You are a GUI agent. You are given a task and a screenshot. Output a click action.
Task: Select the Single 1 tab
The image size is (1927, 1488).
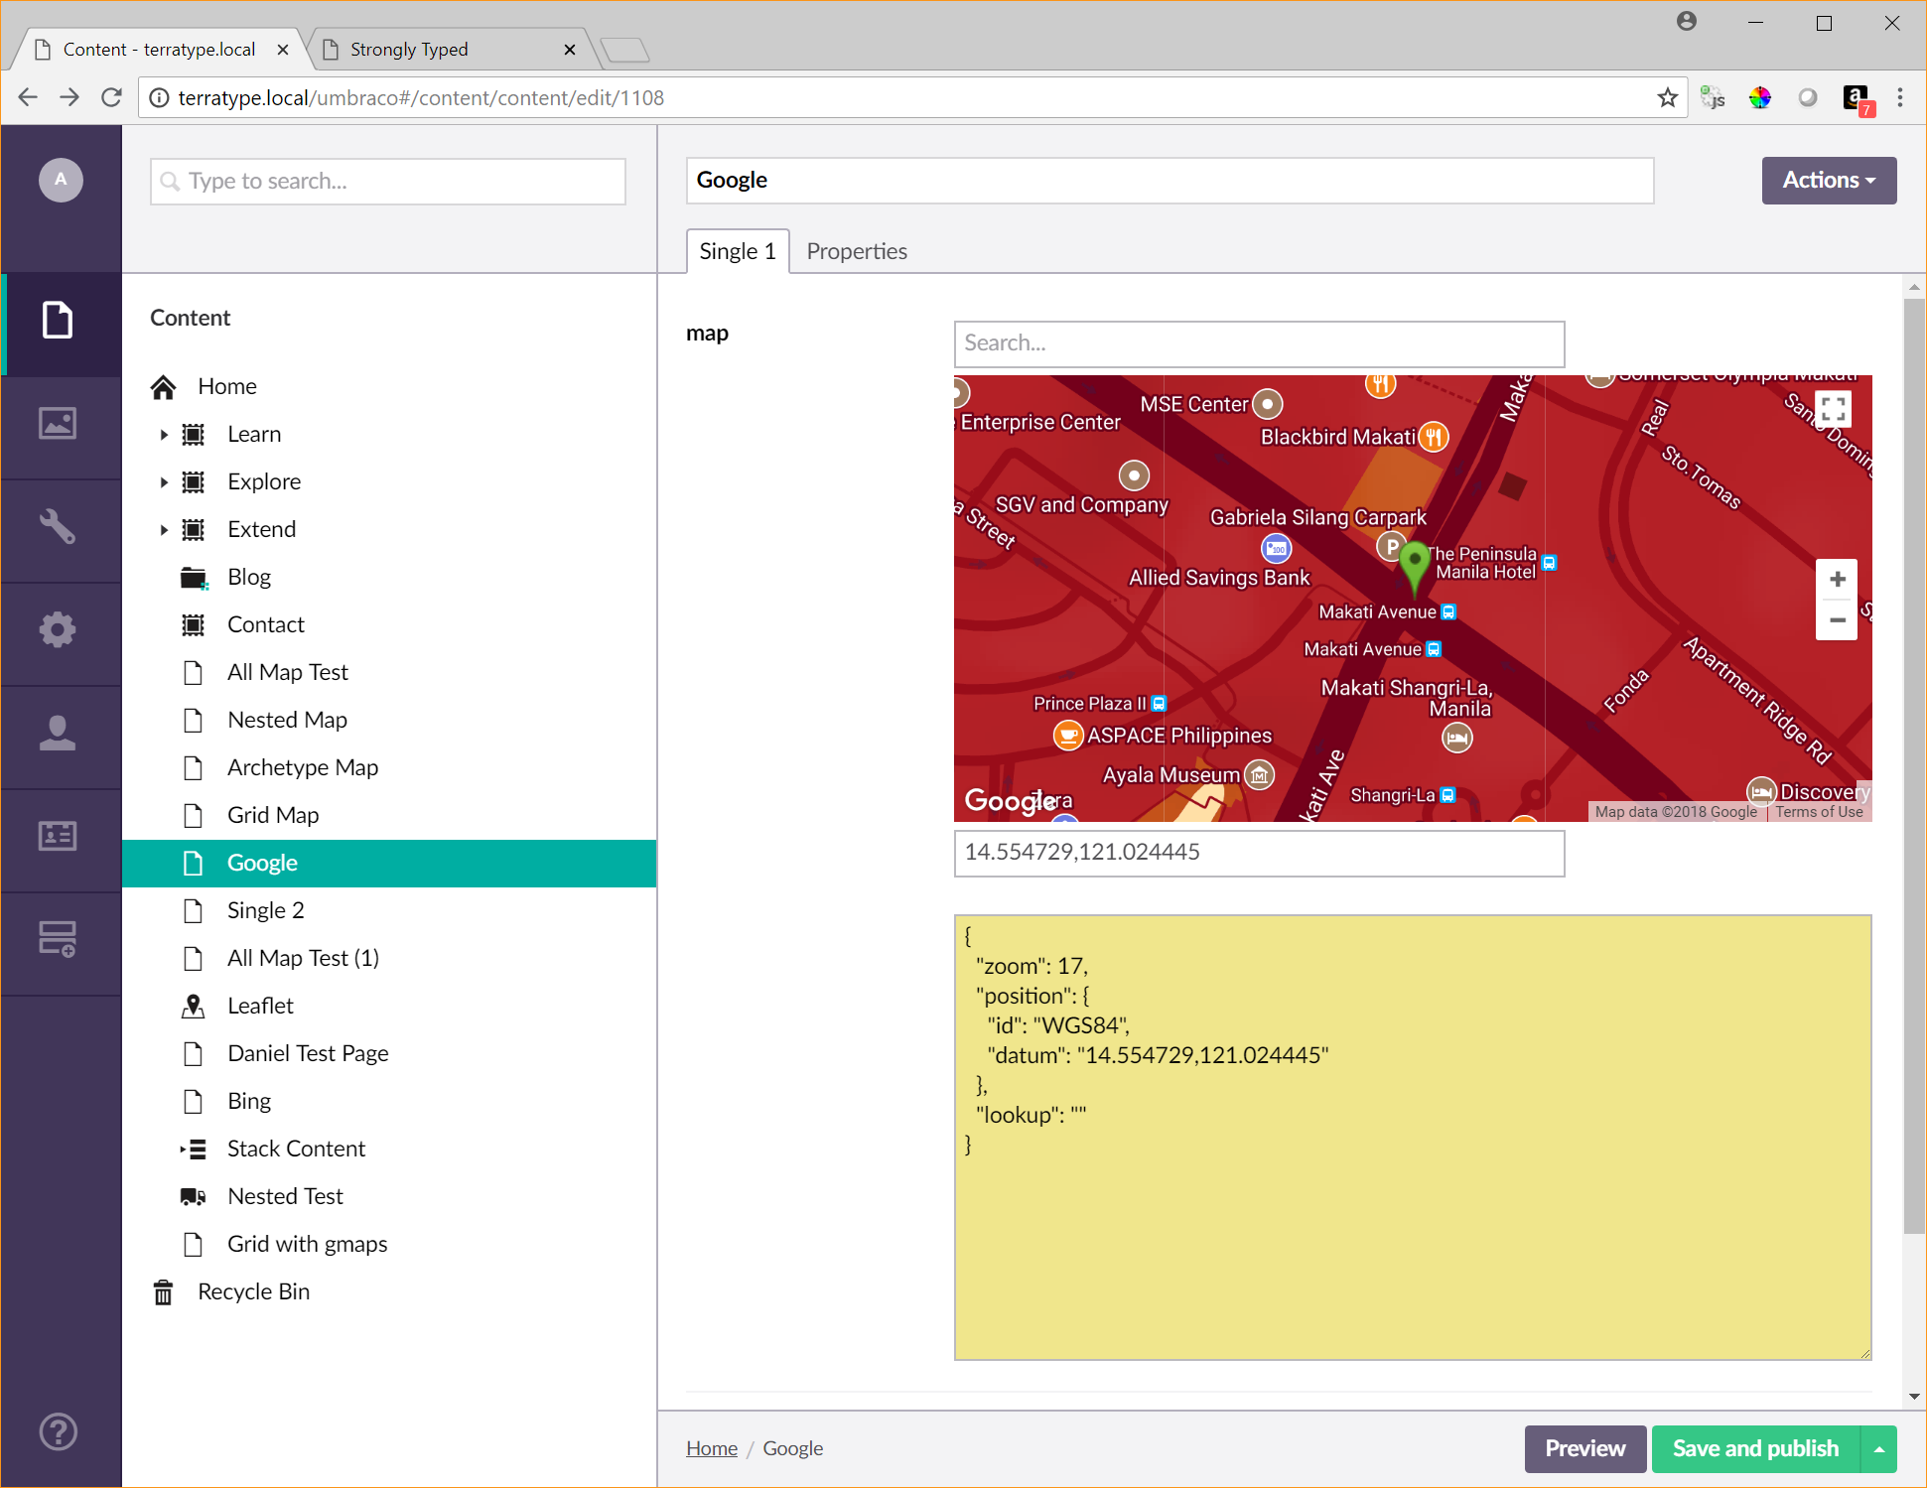[x=738, y=251]
